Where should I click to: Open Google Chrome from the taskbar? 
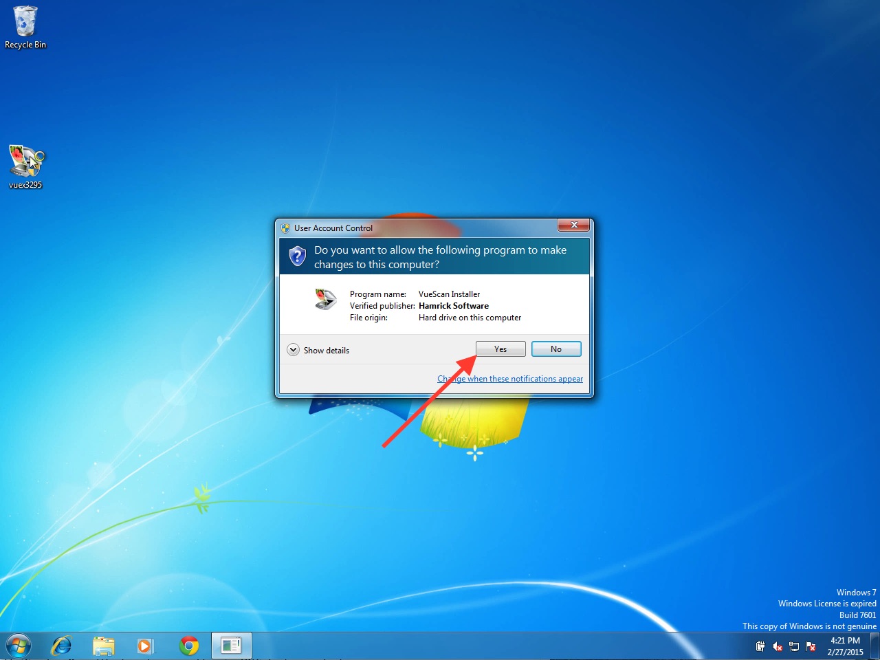coord(189,646)
